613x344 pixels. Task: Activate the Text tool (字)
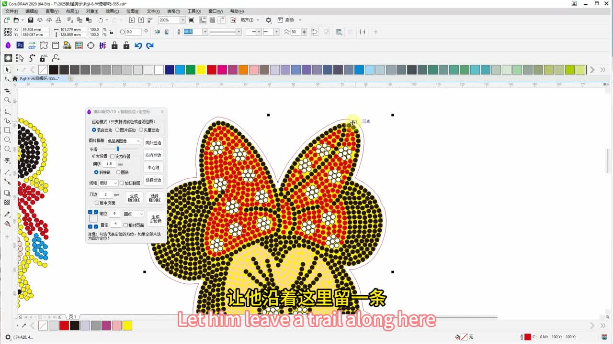(7, 161)
